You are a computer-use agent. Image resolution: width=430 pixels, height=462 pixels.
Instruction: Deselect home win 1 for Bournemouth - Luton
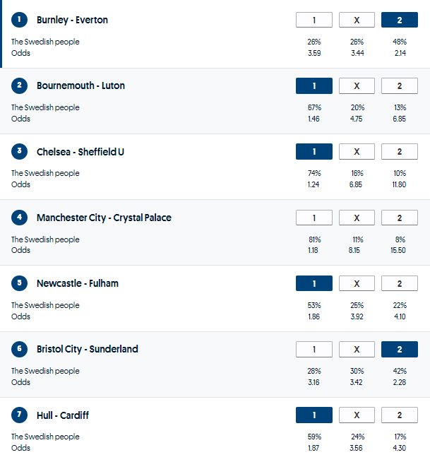[x=313, y=86]
